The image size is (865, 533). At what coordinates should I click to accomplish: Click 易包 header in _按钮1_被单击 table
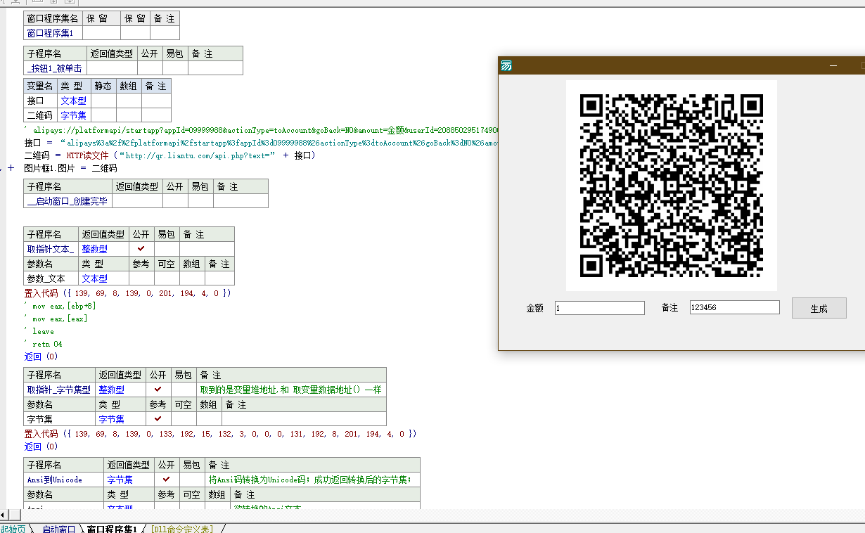[175, 53]
